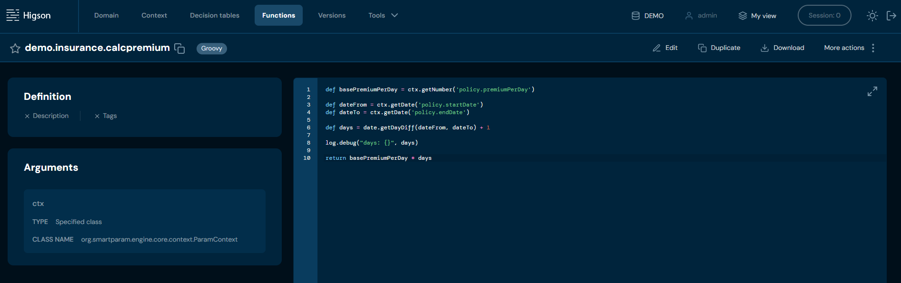Screen dimensions: 901x283
Task: Favorite demo.insurance.calcpremium with the star icon
Action: (15, 48)
